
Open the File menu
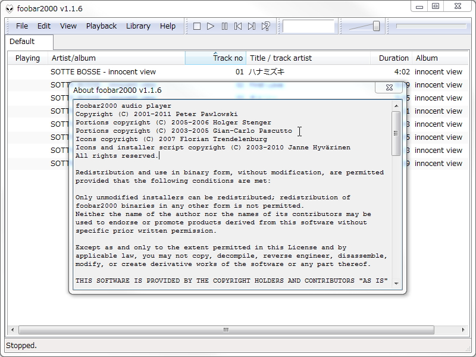[22, 26]
